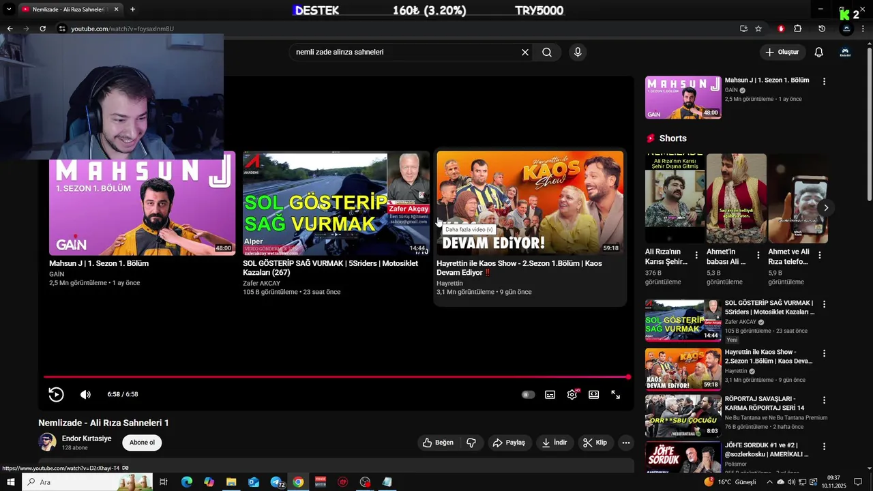Open more actions ellipsis under video
This screenshot has height=491, width=873.
[626, 443]
